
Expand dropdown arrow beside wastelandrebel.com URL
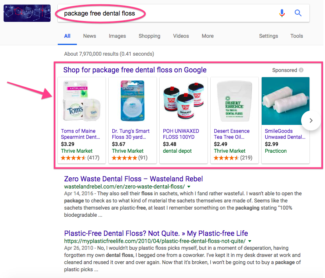189,187
